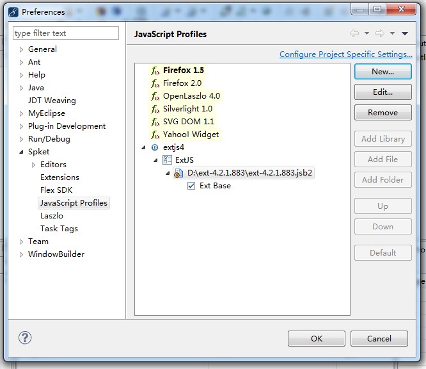Select JDT Weaving in the tree
Screen dimensions: 426x369
pos(52,101)
